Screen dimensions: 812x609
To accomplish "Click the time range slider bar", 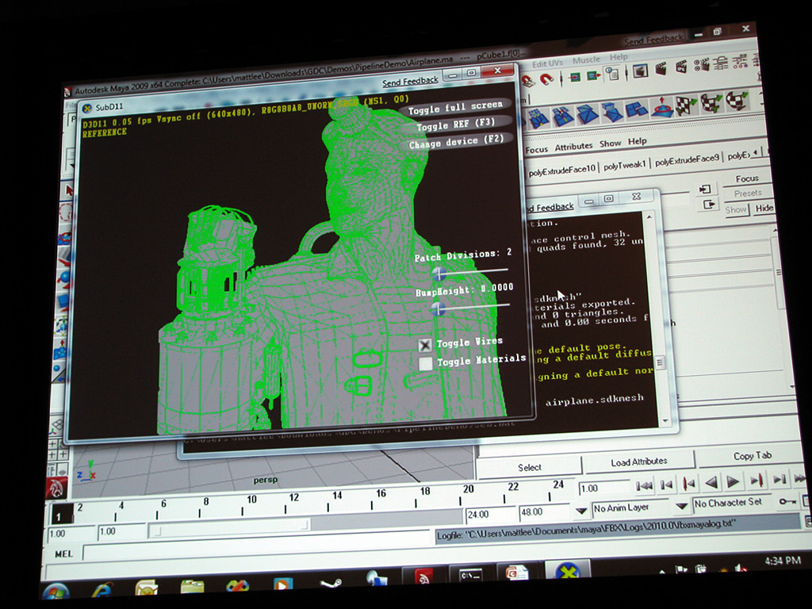I will pos(231,528).
